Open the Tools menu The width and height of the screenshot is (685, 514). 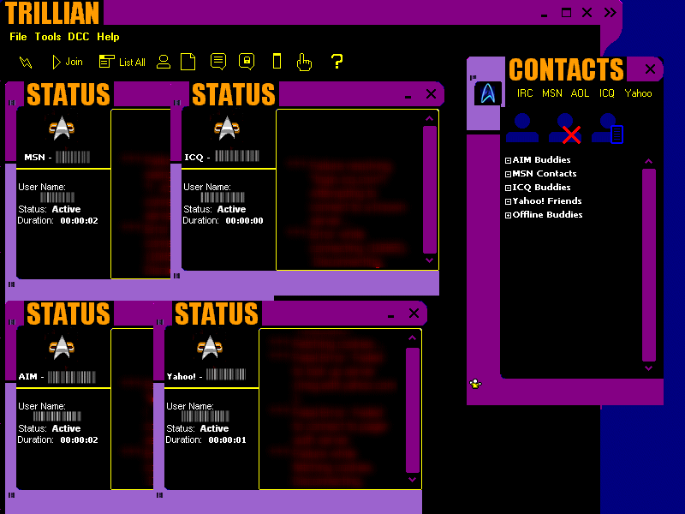click(48, 37)
